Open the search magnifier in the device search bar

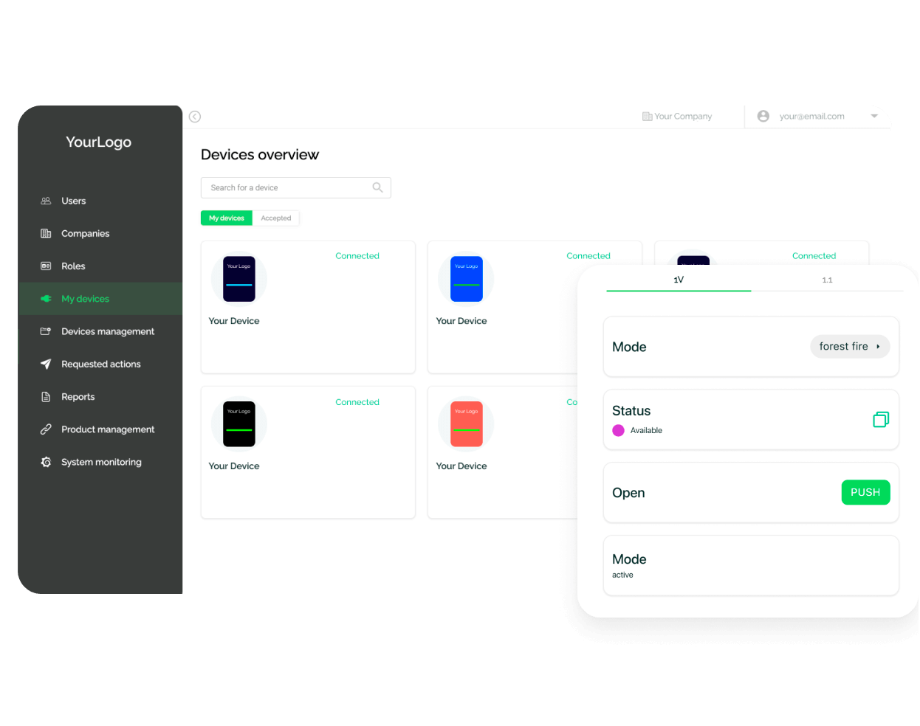(377, 187)
